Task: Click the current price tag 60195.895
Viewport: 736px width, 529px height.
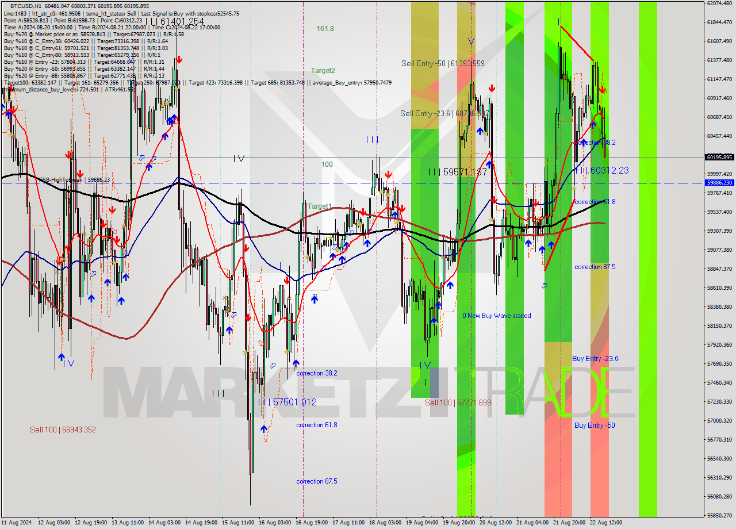Action: (719, 157)
